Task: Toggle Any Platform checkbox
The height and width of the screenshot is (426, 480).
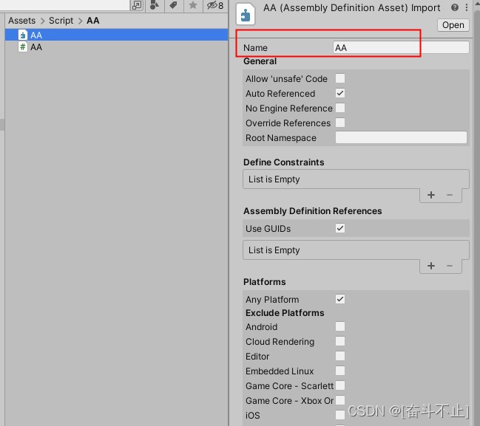Action: (340, 299)
